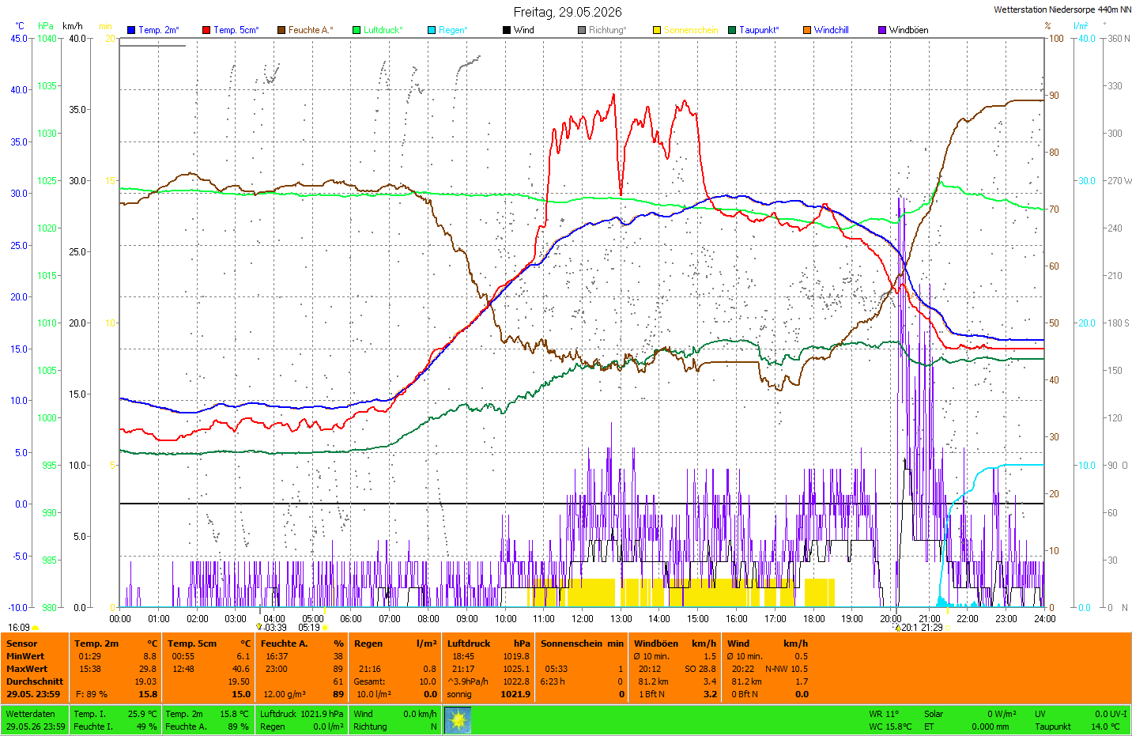Click the cyan Regen legend square

(432, 30)
